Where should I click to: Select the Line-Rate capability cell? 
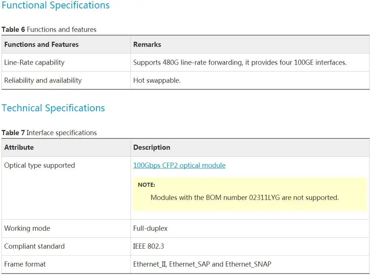pos(34,63)
